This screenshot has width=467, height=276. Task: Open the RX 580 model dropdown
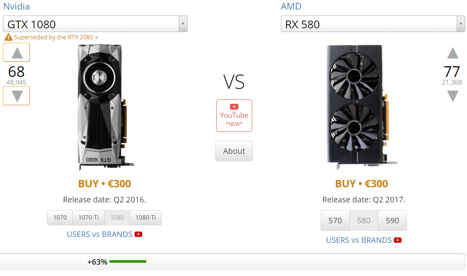coord(373,24)
